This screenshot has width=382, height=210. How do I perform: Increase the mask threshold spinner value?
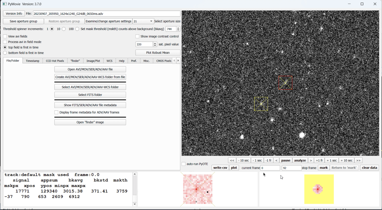coord(178,28)
